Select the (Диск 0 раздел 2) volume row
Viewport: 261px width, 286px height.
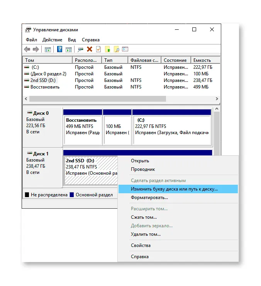coord(122,74)
